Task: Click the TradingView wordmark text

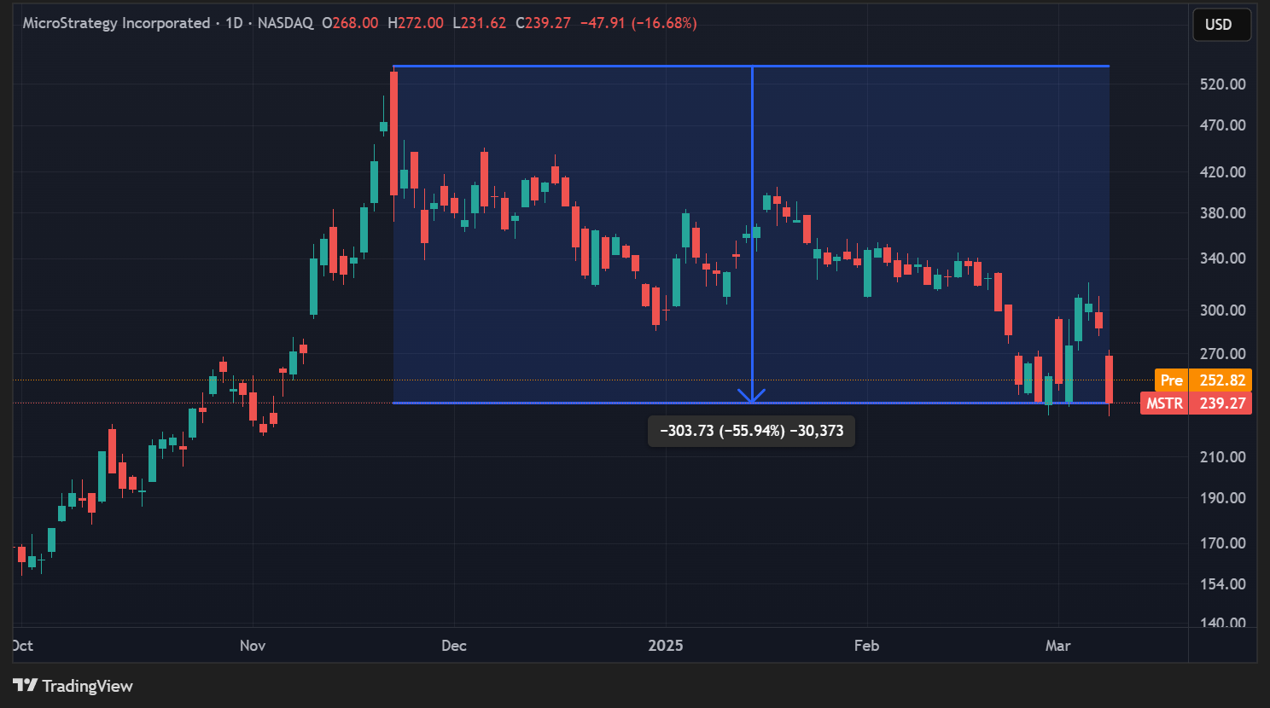Action: tap(87, 686)
